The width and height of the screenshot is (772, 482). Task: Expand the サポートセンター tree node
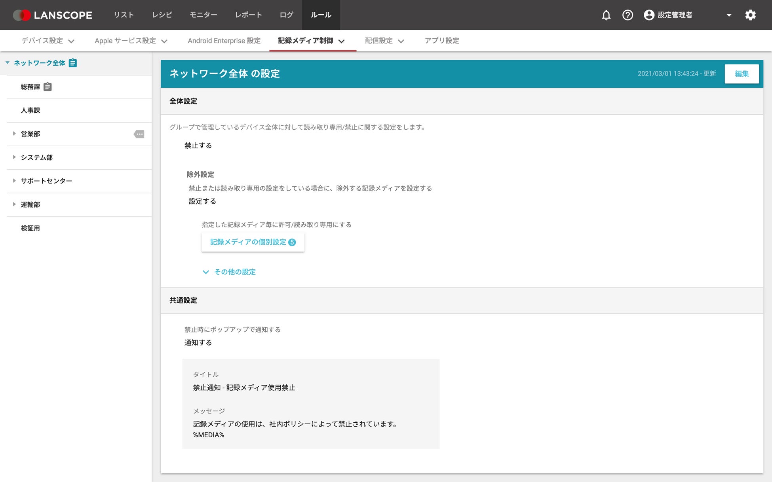pyautogui.click(x=14, y=181)
